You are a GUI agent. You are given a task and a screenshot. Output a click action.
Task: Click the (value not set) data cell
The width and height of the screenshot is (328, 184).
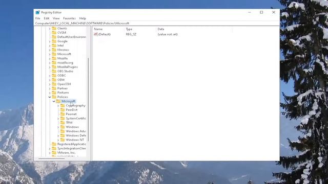(x=168, y=34)
